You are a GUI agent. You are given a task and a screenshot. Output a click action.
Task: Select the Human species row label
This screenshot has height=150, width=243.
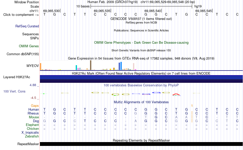pyautogui.click(x=34, y=109)
